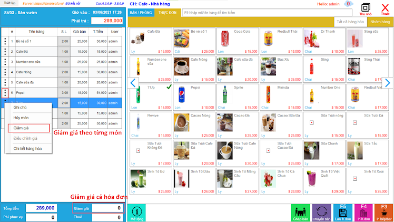Click the Ghép bàn table merge icon

[x=300, y=213]
